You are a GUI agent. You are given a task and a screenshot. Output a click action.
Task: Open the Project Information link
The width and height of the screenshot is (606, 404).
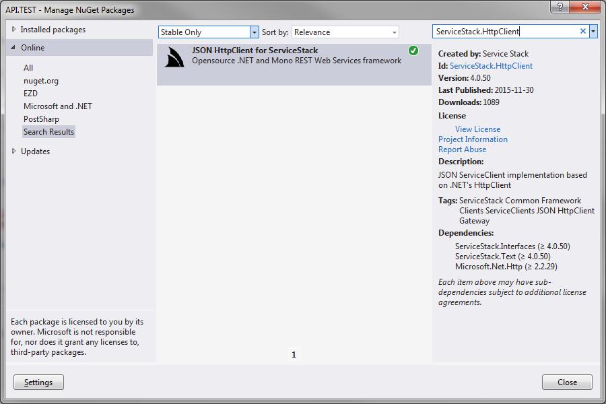[473, 139]
